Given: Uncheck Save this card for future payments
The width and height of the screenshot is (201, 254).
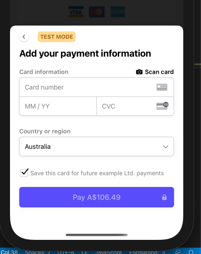Looking at the screenshot, I should 24,173.
